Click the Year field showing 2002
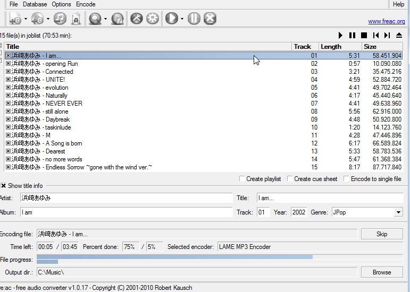The height and width of the screenshot is (292, 410). coord(299,212)
